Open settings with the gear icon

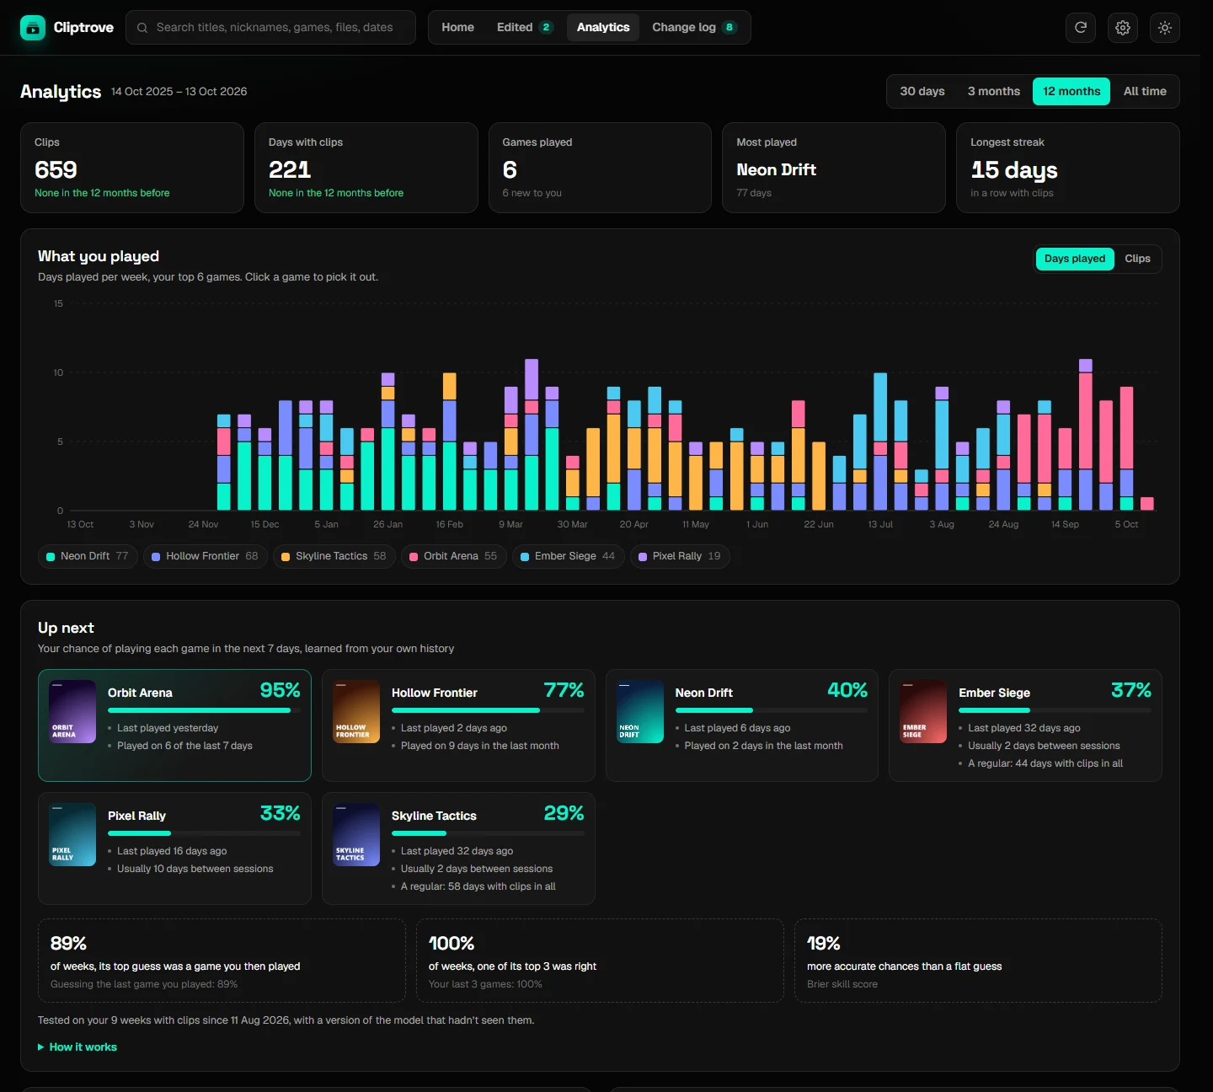tap(1123, 28)
